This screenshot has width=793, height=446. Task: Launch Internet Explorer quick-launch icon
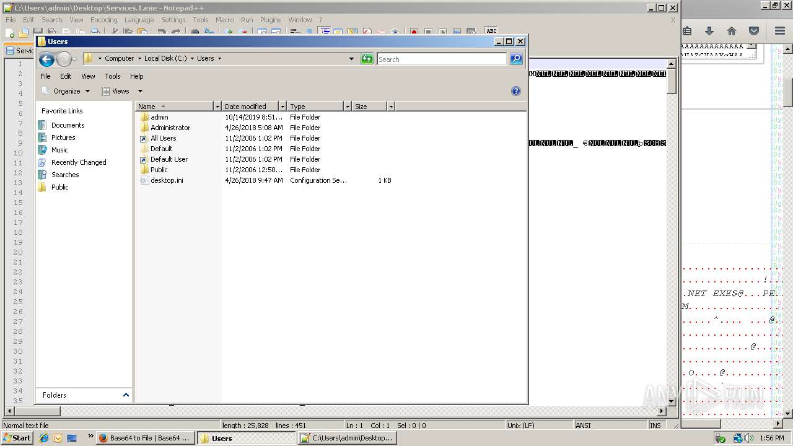44,438
